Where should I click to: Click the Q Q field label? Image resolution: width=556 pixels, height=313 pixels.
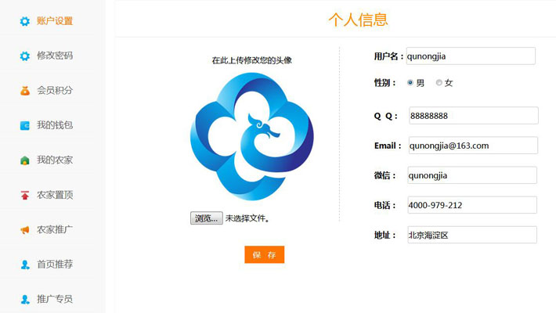click(386, 116)
